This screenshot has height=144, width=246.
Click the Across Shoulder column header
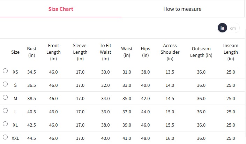pos(170,52)
